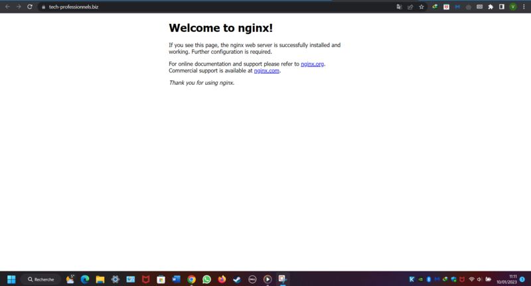Launch Microsoft Edge from the taskbar
The image size is (531, 286).
[x=85, y=279]
